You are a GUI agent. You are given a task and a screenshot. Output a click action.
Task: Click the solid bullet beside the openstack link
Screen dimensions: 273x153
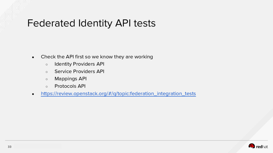33,94
